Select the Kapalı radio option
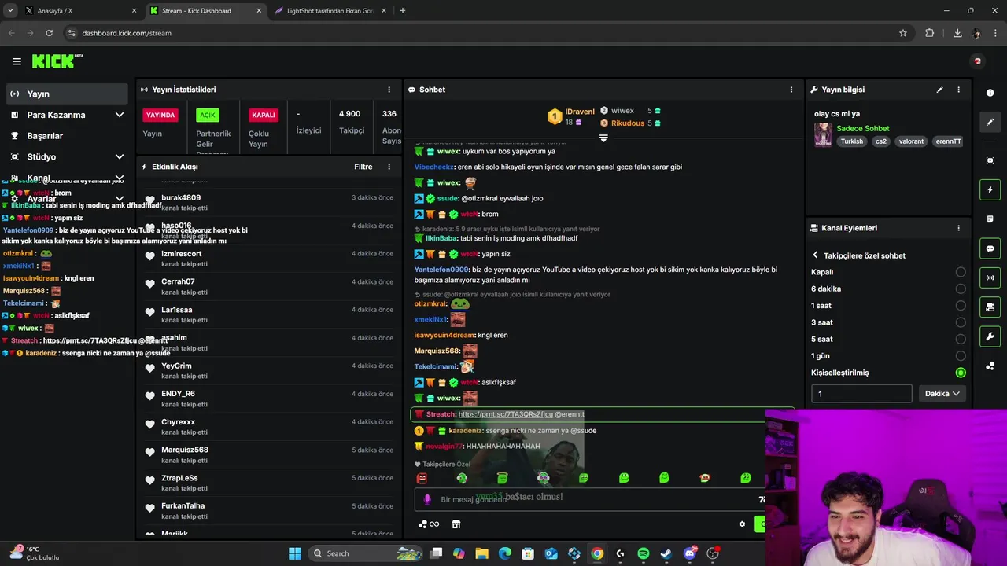This screenshot has width=1007, height=566. 961,272
